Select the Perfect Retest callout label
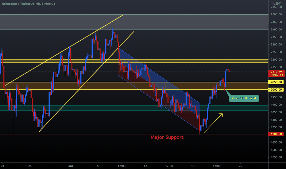 pyautogui.click(x=244, y=98)
